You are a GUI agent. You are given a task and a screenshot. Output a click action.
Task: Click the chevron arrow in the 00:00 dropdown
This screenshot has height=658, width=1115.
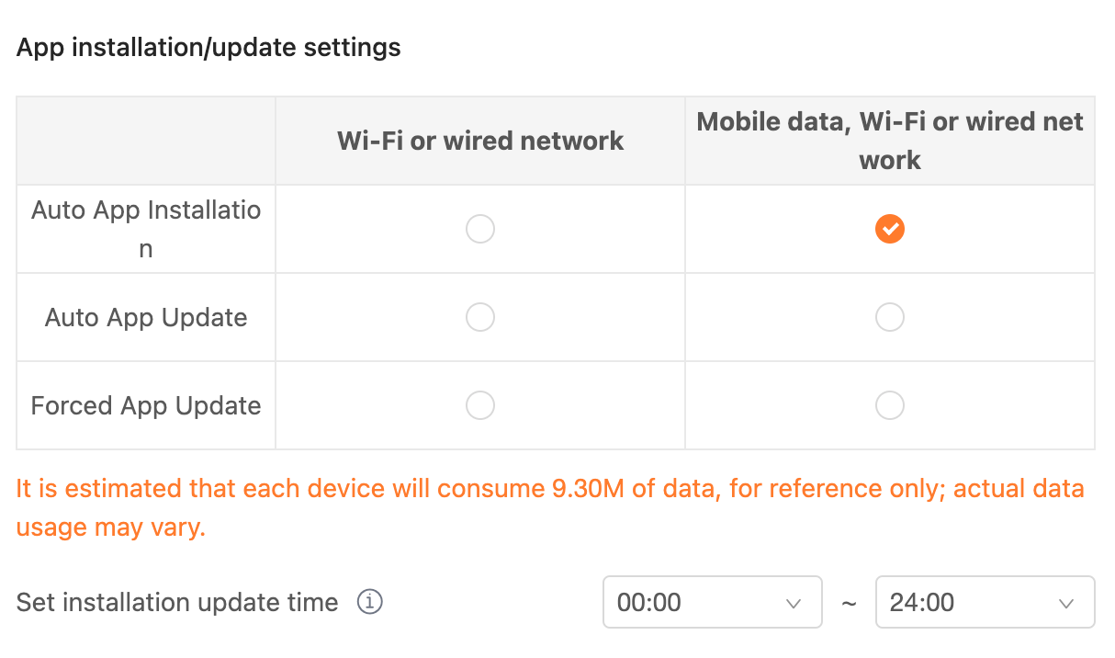(x=794, y=603)
